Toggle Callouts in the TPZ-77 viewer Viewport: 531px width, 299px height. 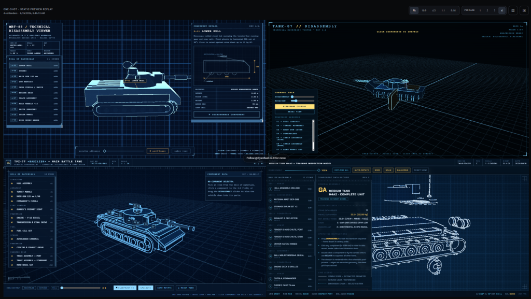146,288
